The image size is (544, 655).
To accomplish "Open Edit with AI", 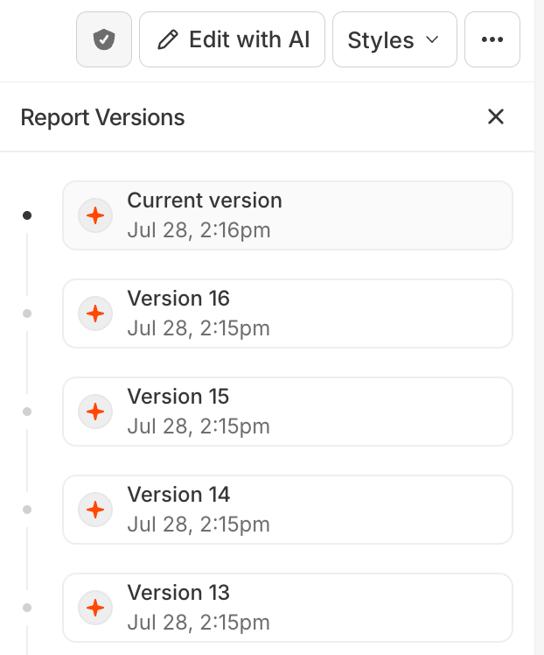I will click(232, 39).
